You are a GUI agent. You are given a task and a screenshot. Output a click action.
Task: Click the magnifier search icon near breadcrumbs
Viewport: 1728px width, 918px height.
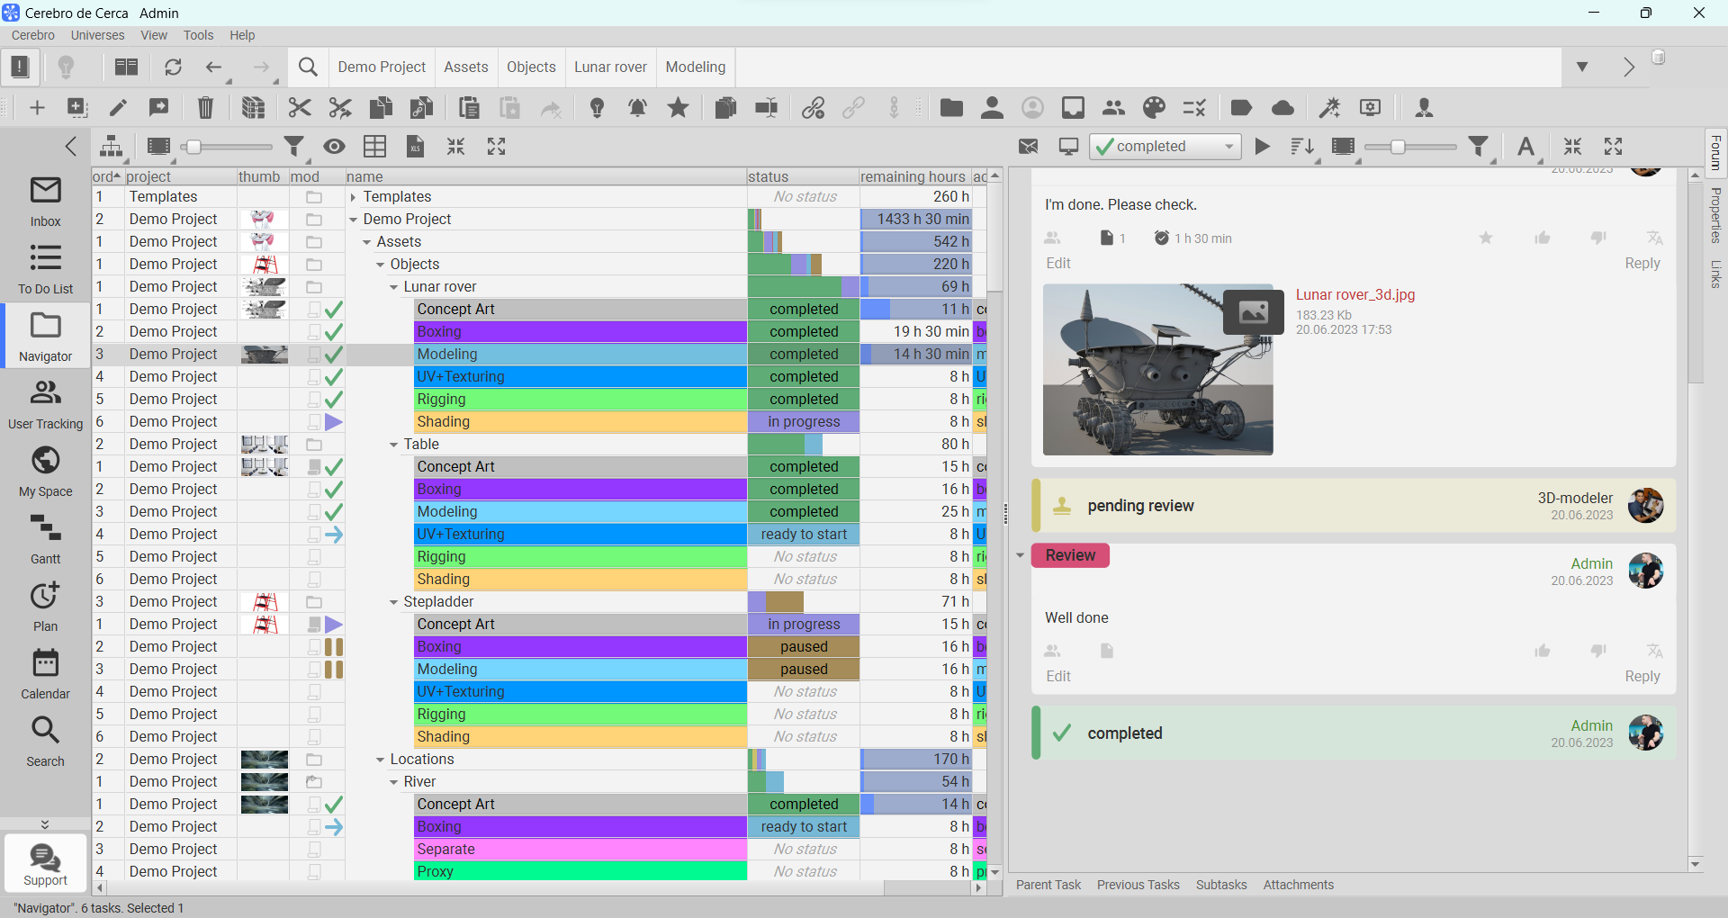click(x=308, y=67)
